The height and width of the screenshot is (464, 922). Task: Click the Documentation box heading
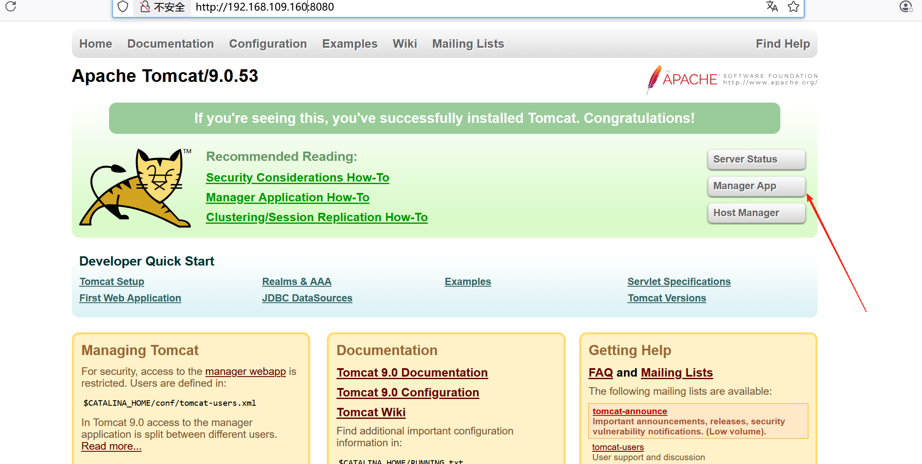tap(387, 350)
